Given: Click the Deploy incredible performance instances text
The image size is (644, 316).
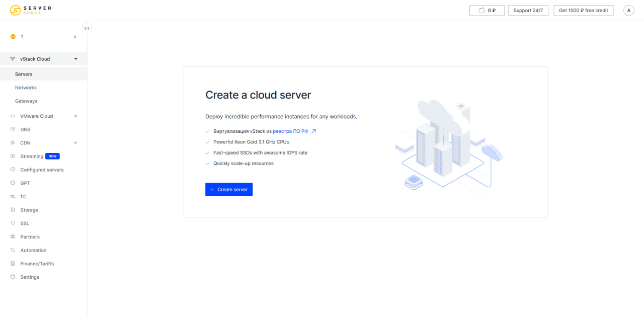Looking at the screenshot, I should click(x=281, y=116).
